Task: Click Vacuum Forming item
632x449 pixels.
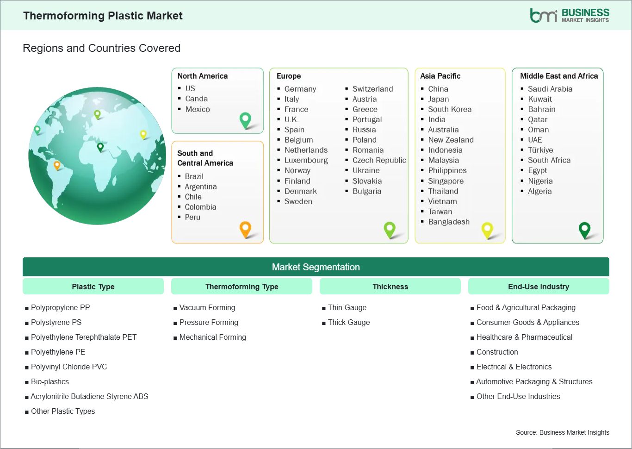Action: click(x=207, y=307)
